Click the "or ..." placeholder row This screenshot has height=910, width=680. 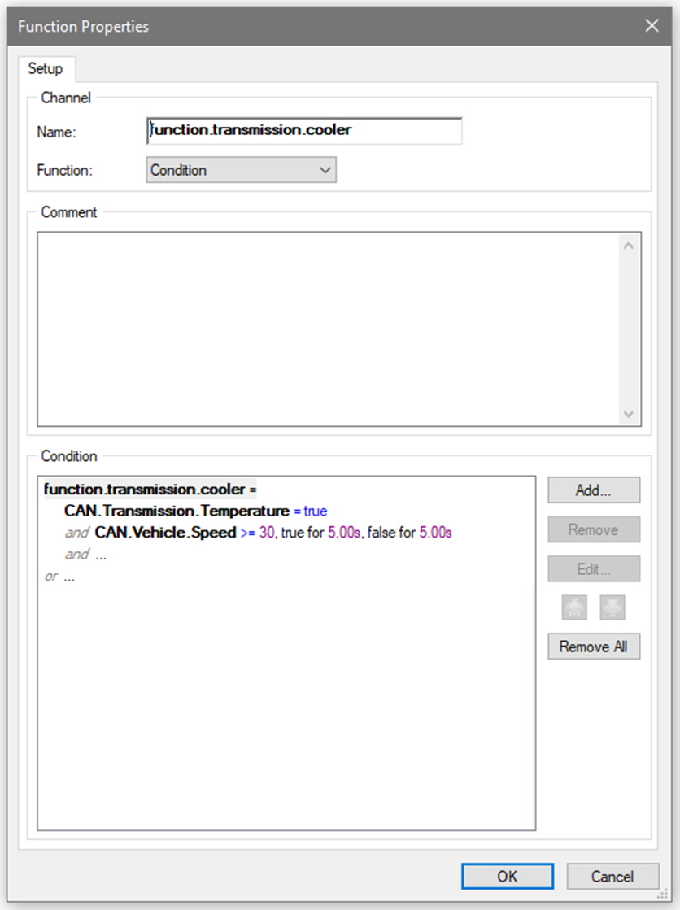click(x=59, y=577)
